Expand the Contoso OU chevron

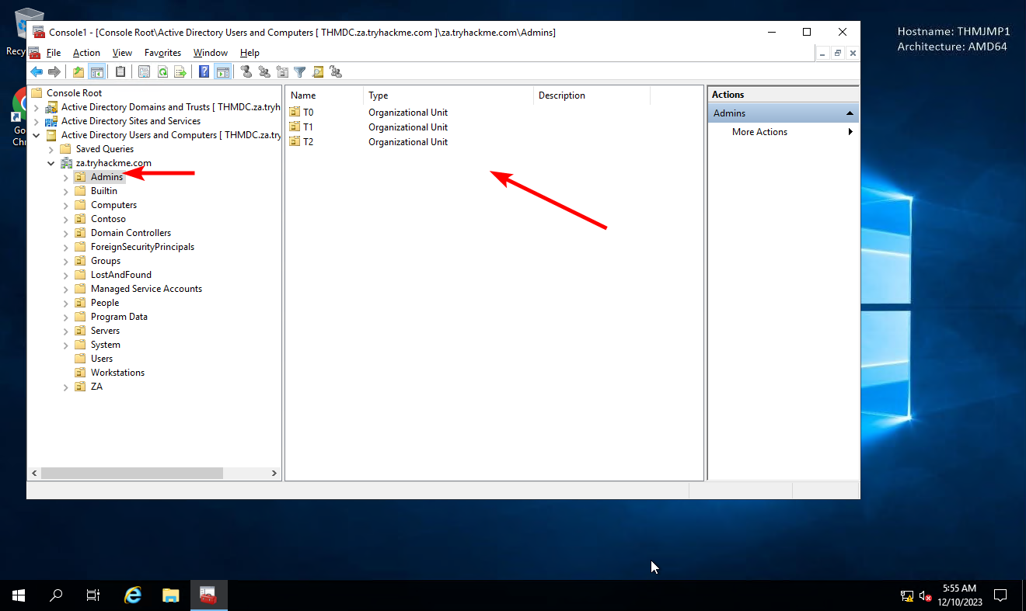65,219
